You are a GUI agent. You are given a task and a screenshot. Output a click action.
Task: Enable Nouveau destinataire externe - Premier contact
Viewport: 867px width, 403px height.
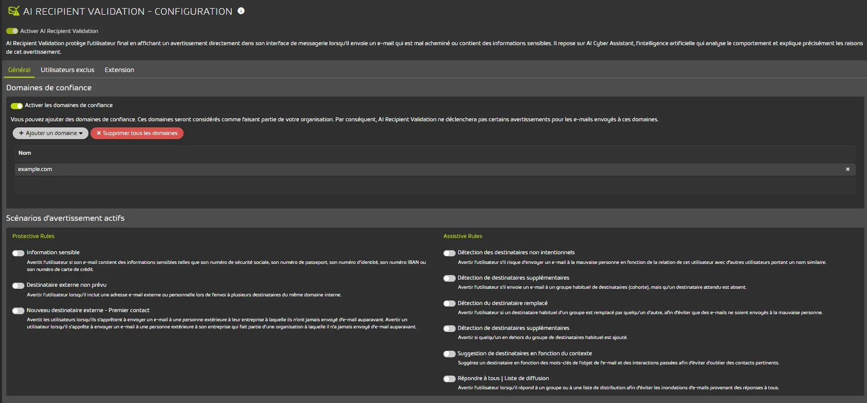18,311
